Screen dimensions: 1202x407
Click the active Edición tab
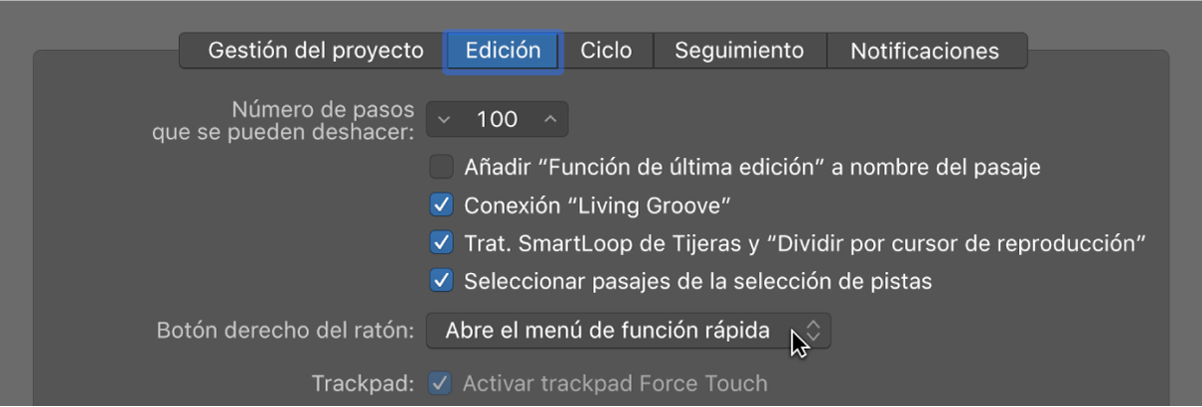(503, 51)
